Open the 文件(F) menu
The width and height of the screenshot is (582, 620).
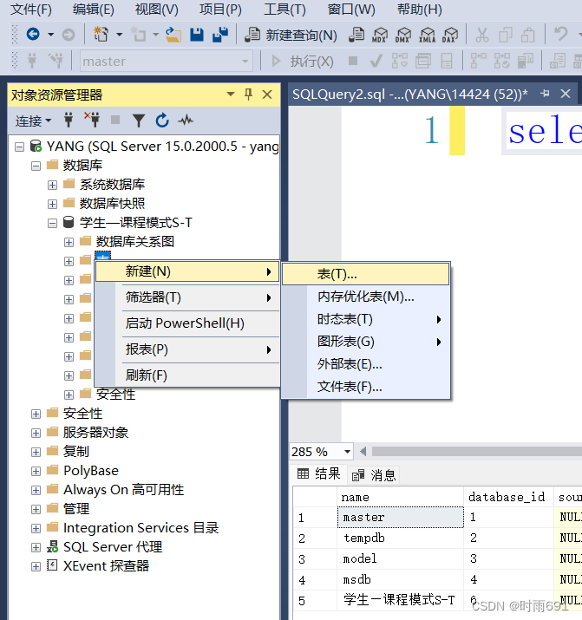(31, 9)
